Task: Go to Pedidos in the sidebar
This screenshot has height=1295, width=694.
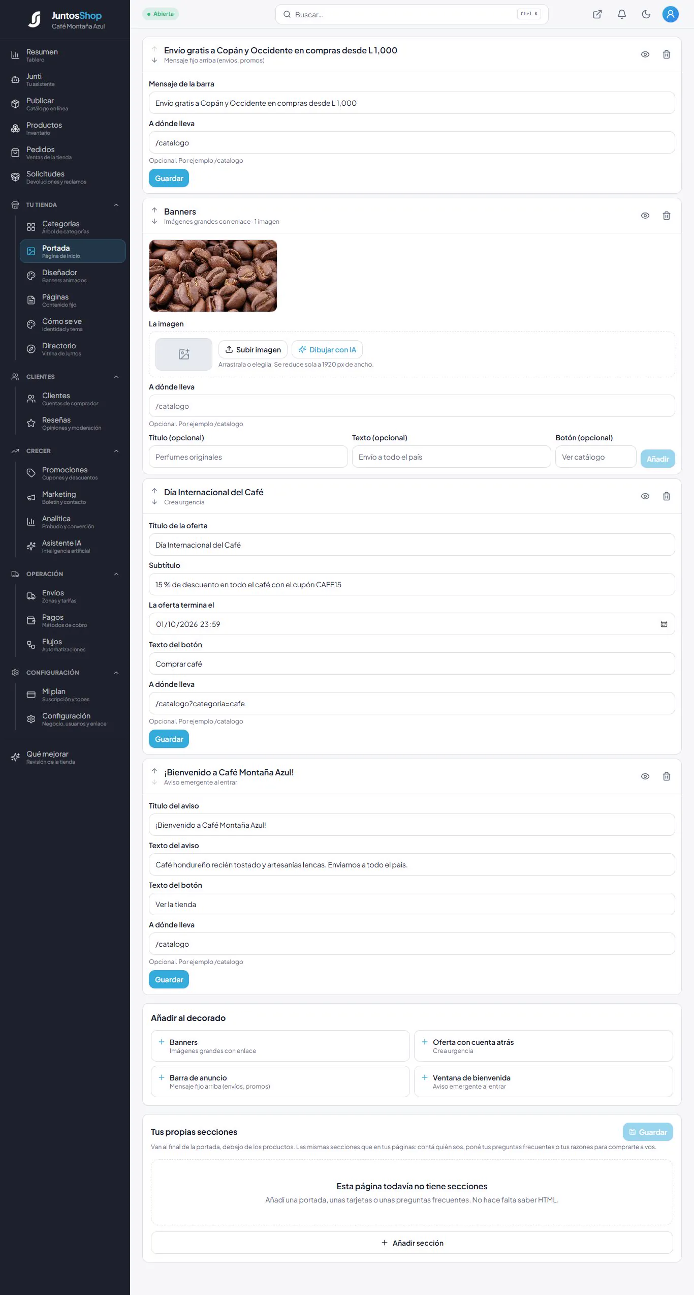Action: point(65,153)
